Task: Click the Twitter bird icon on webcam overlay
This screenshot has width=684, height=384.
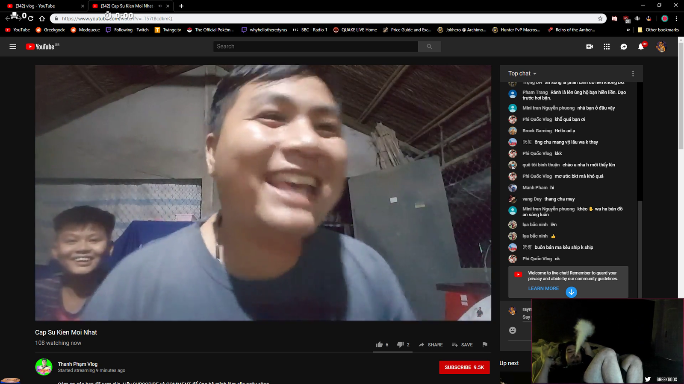Action: click(648, 379)
